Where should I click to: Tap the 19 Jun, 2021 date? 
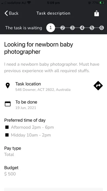click(26, 108)
